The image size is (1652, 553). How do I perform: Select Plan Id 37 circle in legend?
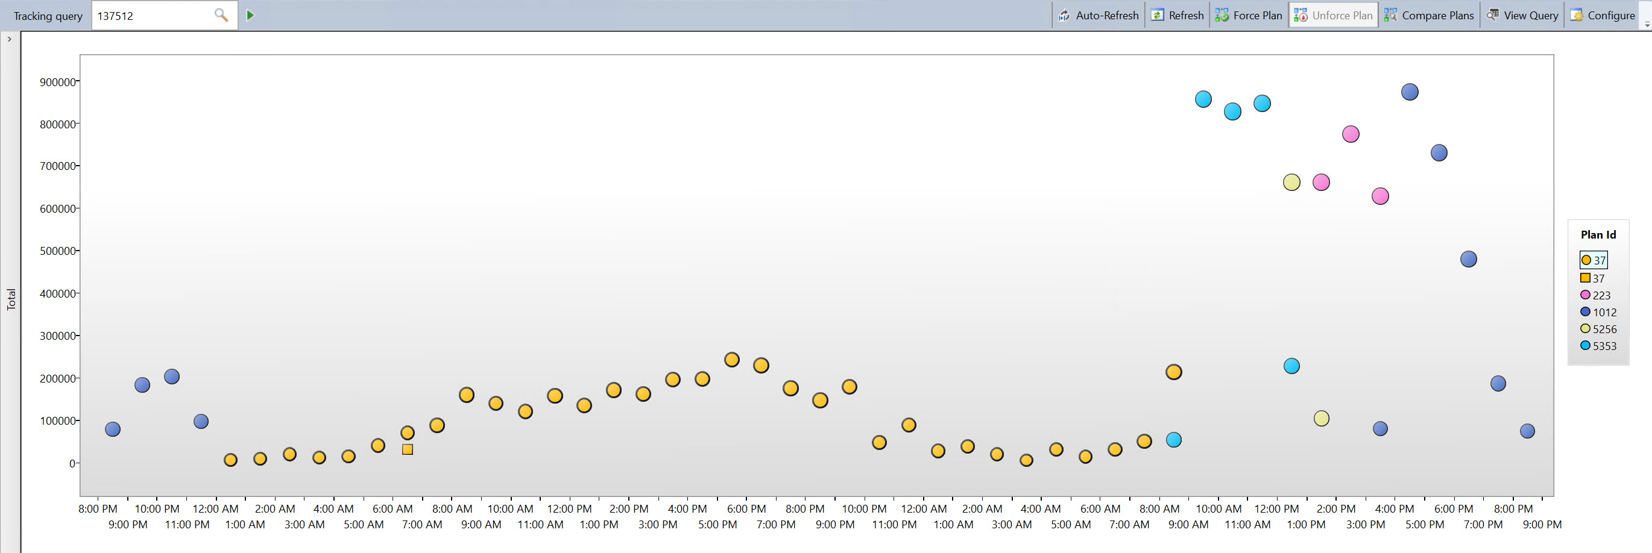pyautogui.click(x=1594, y=260)
